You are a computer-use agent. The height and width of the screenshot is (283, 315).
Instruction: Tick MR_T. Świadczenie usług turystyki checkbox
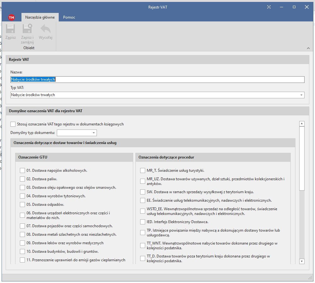(x=143, y=170)
